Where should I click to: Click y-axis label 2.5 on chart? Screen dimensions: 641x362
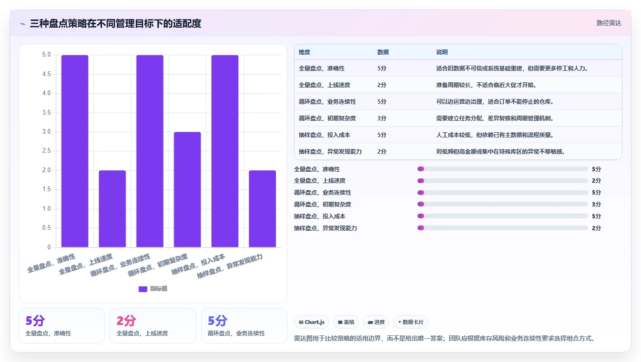(x=46, y=151)
